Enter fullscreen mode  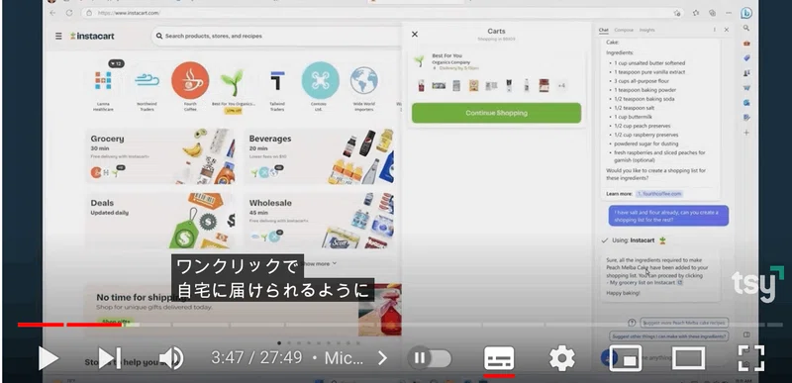click(x=751, y=359)
